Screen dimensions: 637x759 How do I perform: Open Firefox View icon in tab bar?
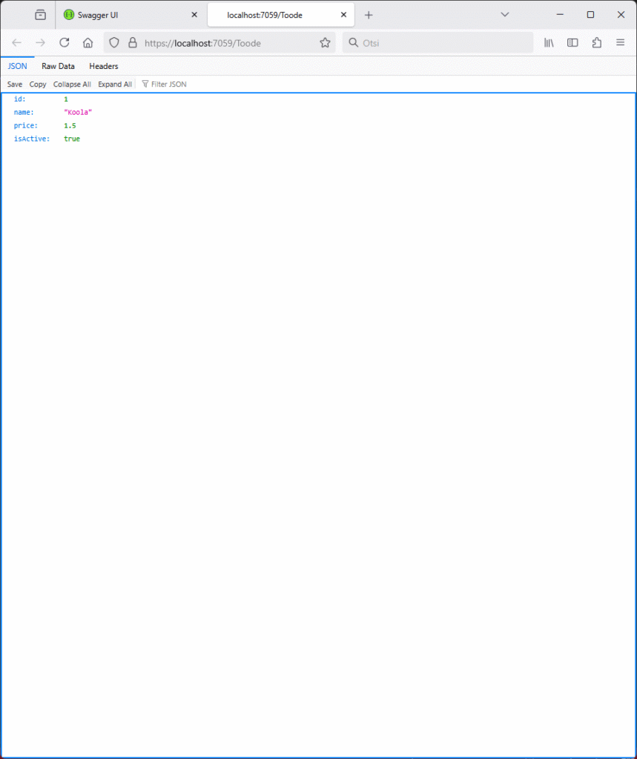(x=40, y=15)
